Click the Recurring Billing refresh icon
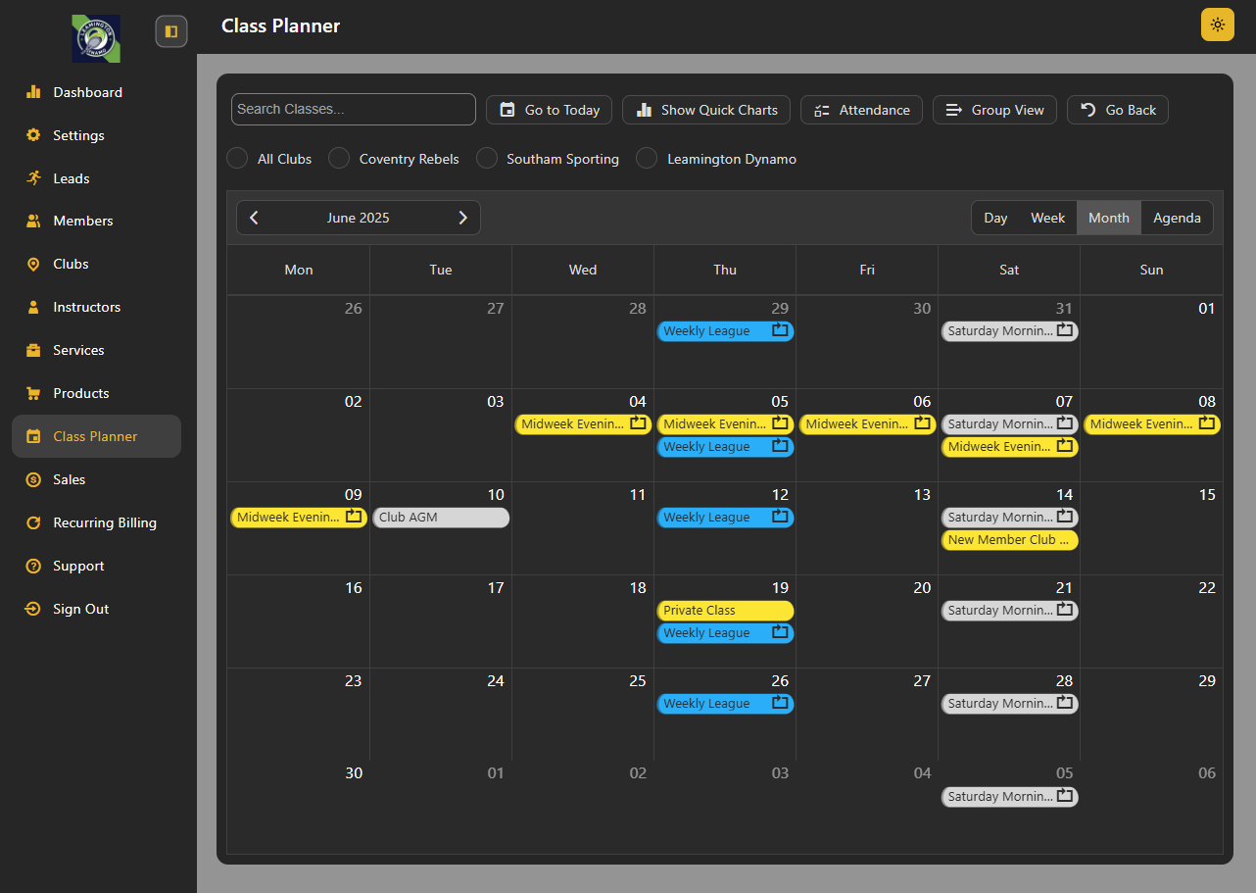The width and height of the screenshot is (1256, 893). point(33,522)
